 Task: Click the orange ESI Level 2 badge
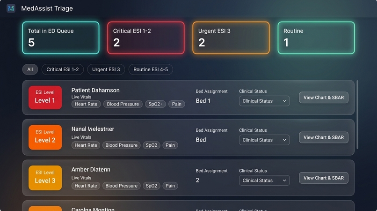[x=45, y=137]
